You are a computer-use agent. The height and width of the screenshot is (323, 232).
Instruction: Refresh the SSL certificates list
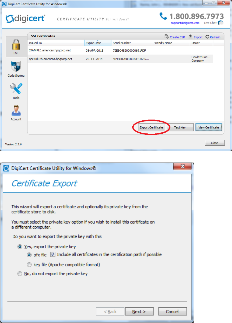[x=215, y=37]
